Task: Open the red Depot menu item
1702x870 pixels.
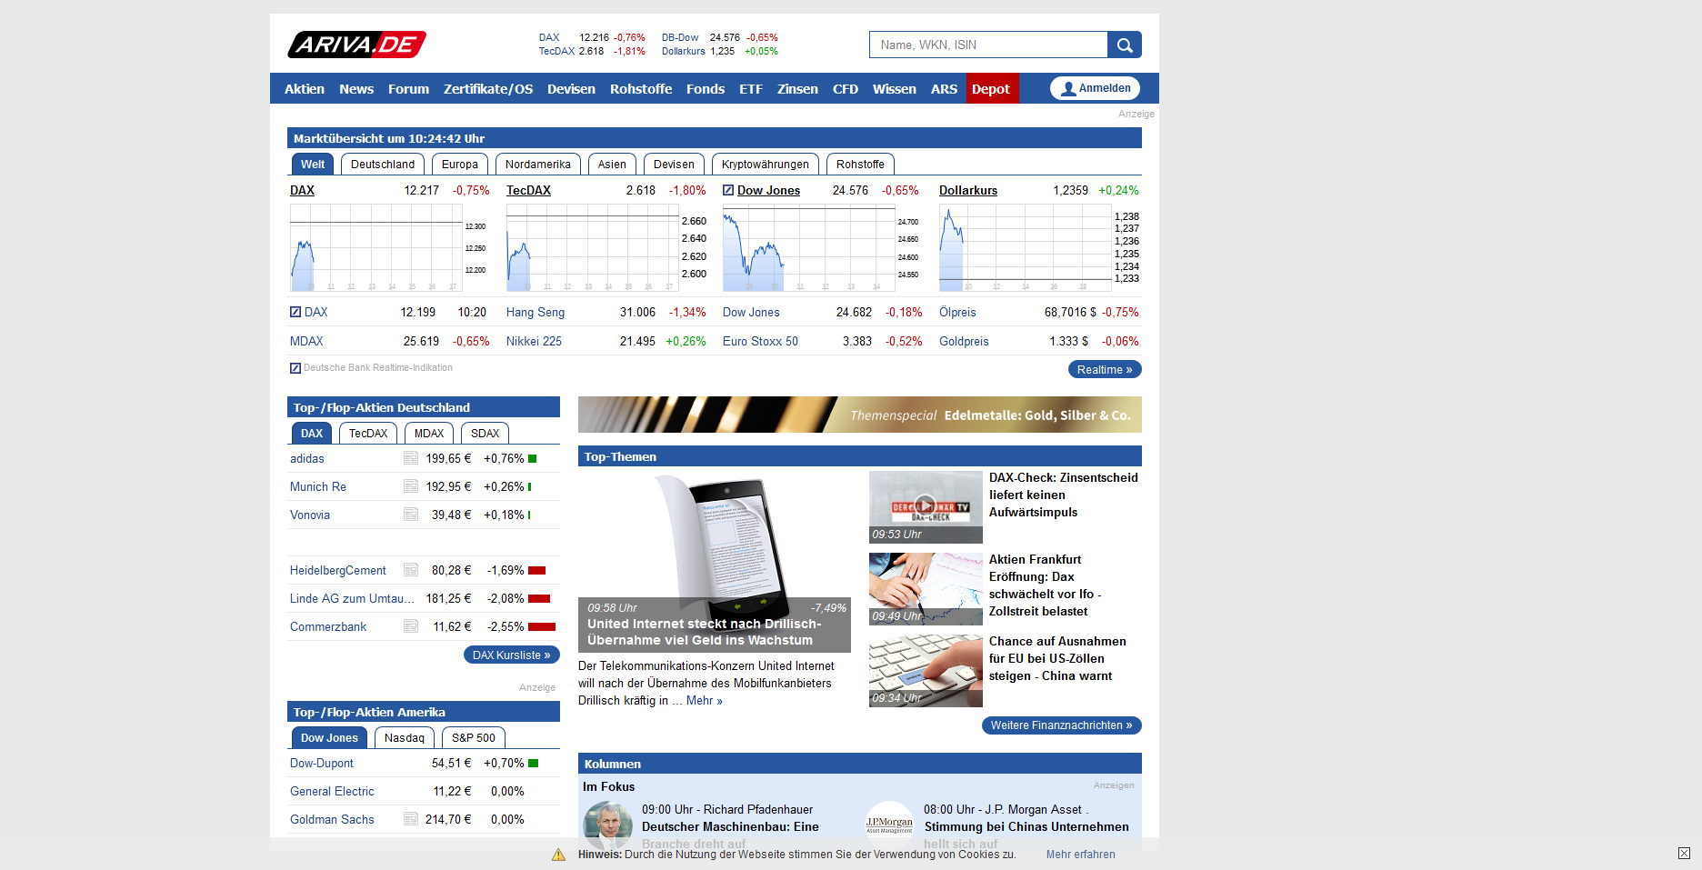Action: click(x=991, y=88)
